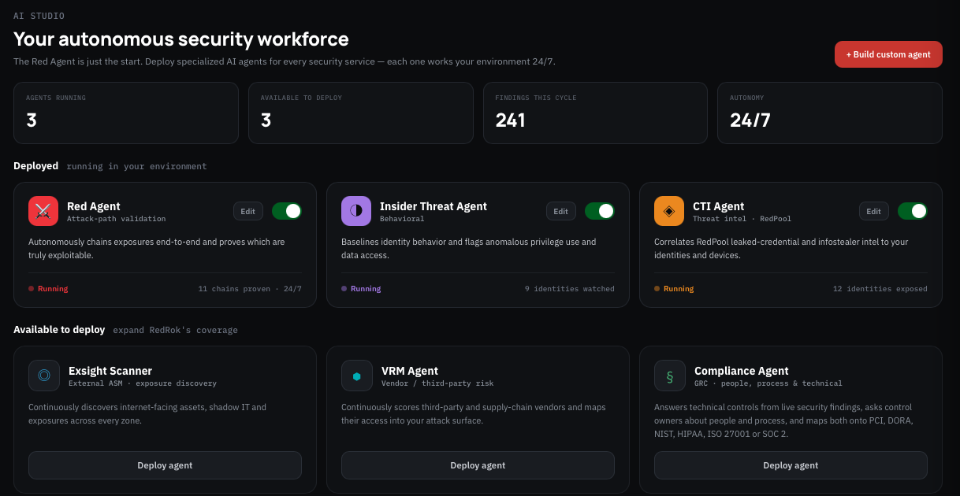Click the 'Attack-path validation' subtitle
The height and width of the screenshot is (496, 960).
coord(117,219)
